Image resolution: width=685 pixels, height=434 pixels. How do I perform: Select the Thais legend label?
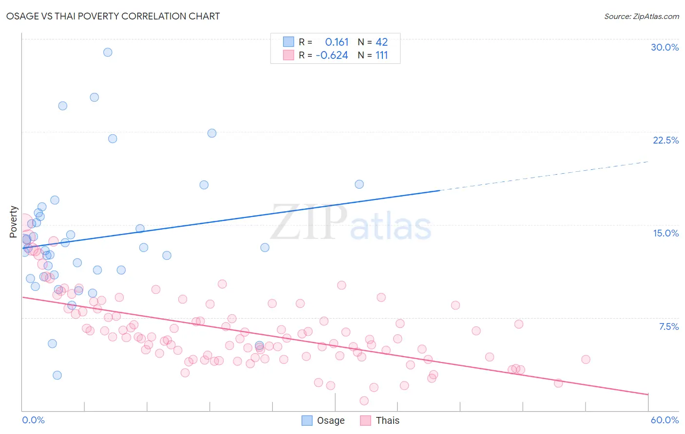388,420
